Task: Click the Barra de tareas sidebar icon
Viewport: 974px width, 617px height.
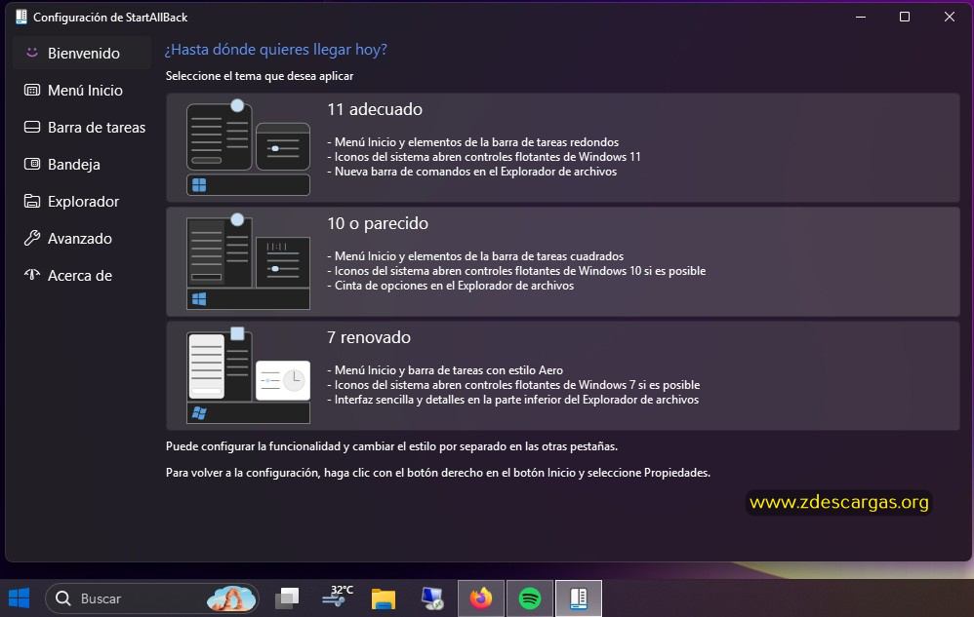Action: pyautogui.click(x=31, y=127)
